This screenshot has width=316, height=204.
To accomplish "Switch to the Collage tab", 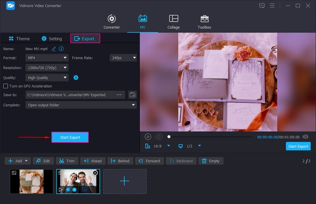I will [173, 22].
